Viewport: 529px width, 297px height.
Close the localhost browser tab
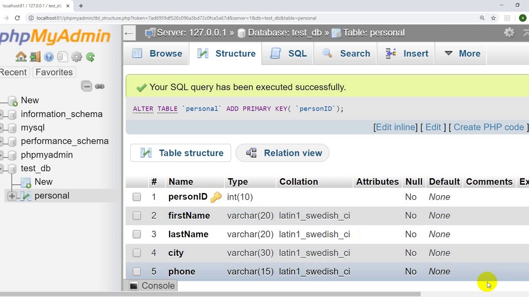tap(68, 6)
